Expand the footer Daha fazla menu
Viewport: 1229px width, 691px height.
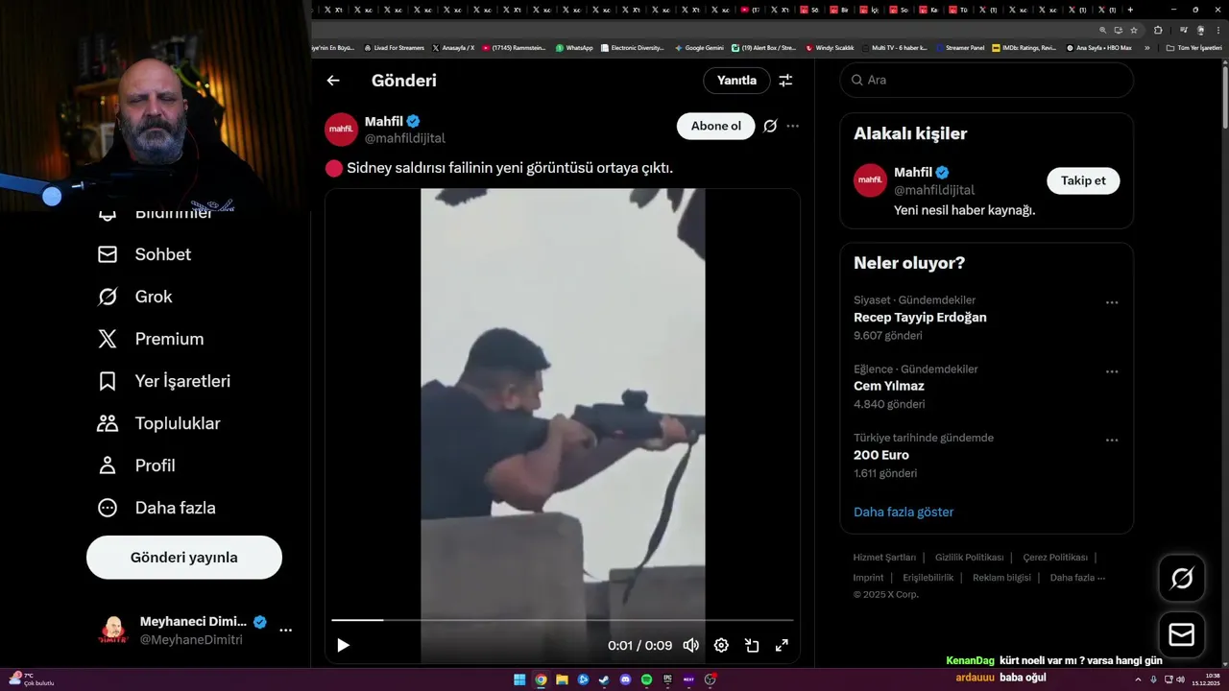click(x=1077, y=578)
